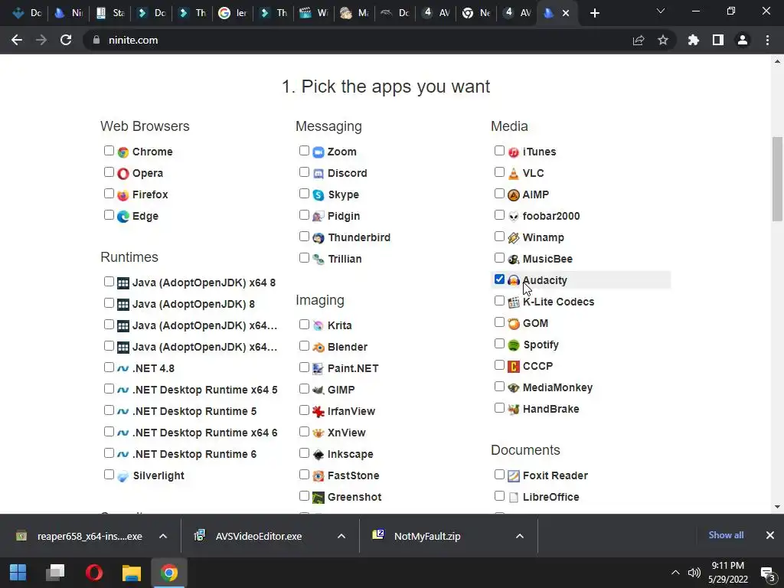
Task: Click the Firefox icon in Web Browsers
Action: [x=123, y=195]
